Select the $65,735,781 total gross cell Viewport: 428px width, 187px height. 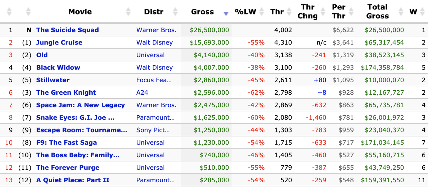pyautogui.click(x=385, y=105)
